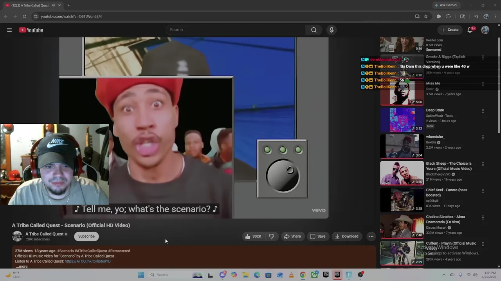Expand the video description with ...more
This screenshot has height=281, width=501.
coord(22,267)
